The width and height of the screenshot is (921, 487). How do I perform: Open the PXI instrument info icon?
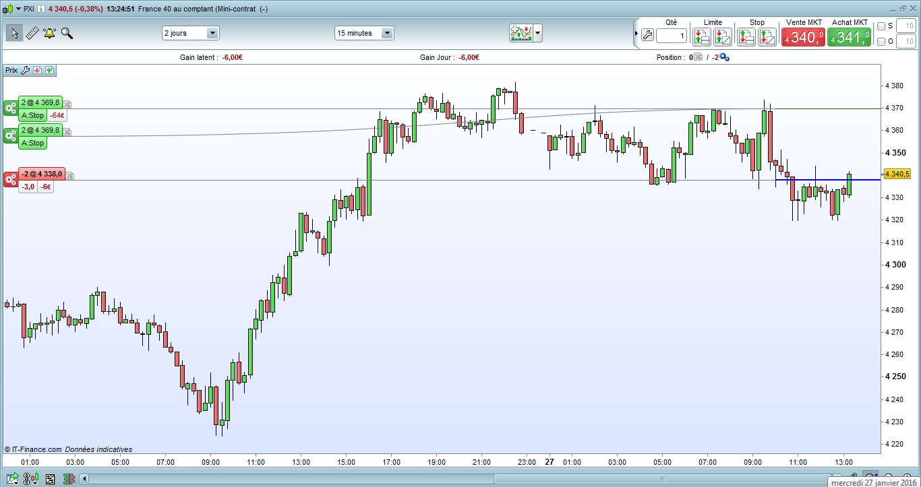(42, 9)
